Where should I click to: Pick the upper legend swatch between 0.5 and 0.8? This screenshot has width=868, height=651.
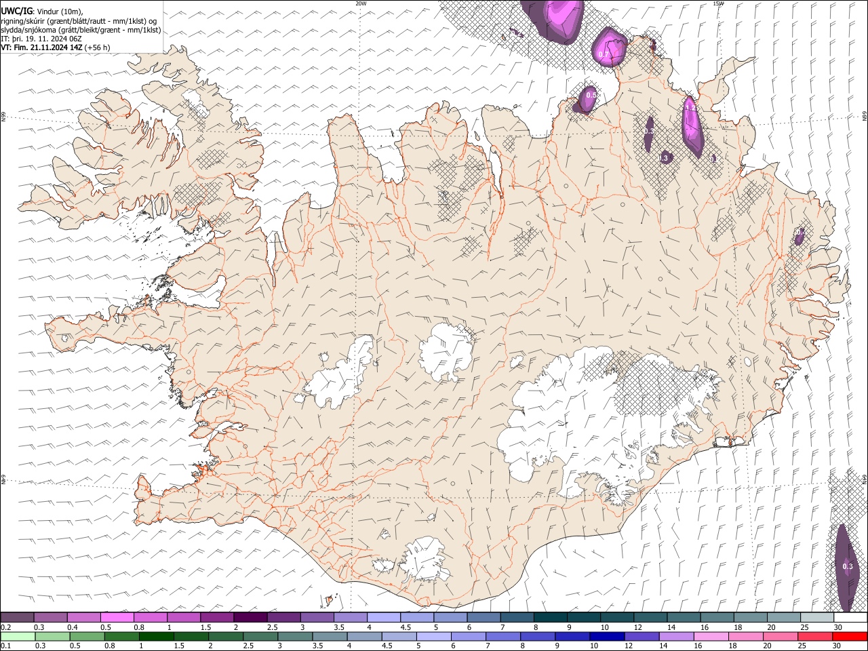[117, 617]
